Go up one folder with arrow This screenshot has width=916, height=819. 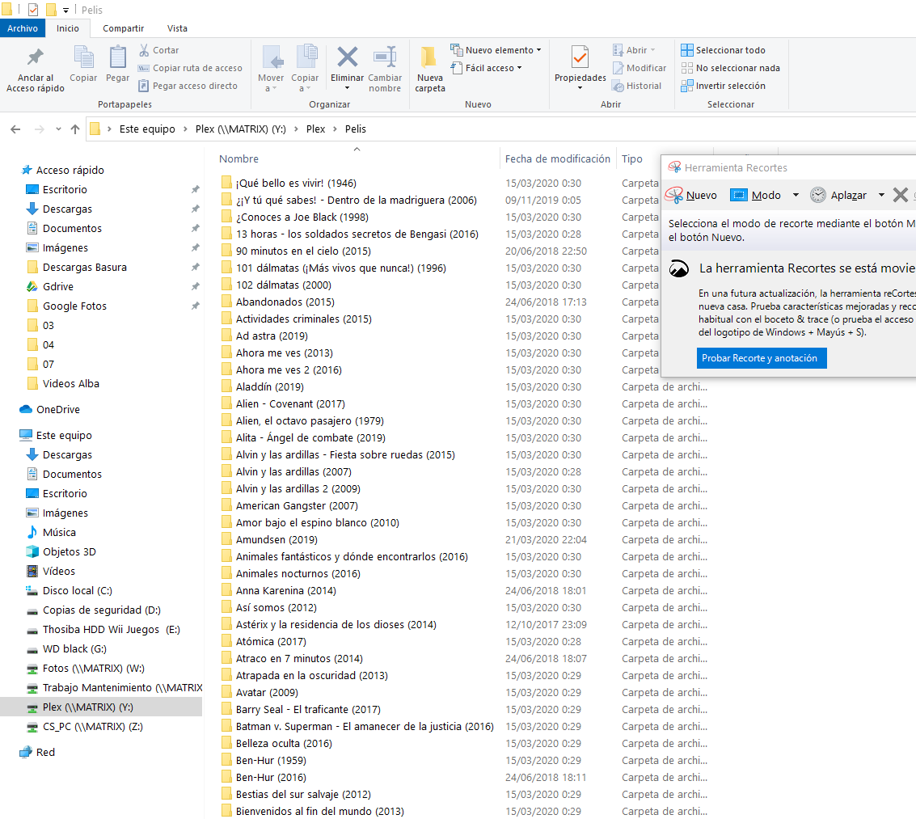coord(75,129)
